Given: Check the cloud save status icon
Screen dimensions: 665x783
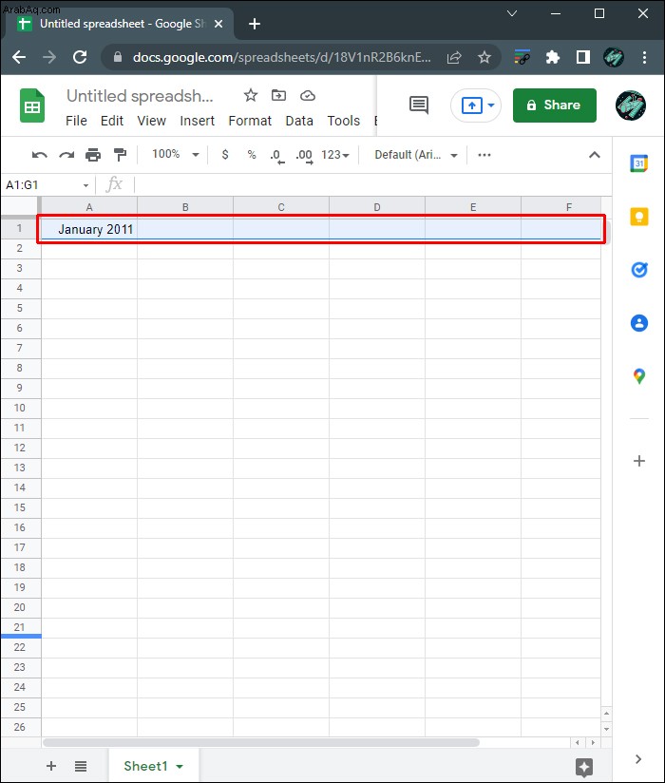Looking at the screenshot, I should [x=308, y=95].
